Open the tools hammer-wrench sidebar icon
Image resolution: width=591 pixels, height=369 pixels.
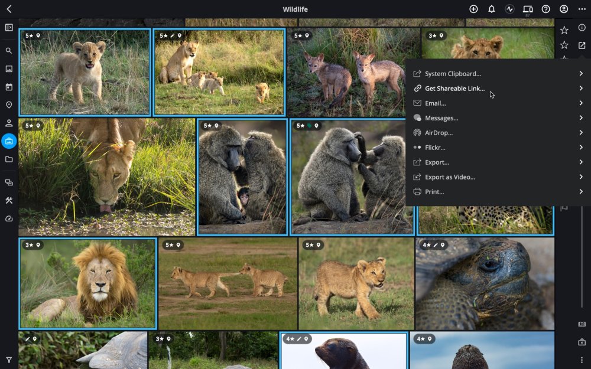pos(9,201)
